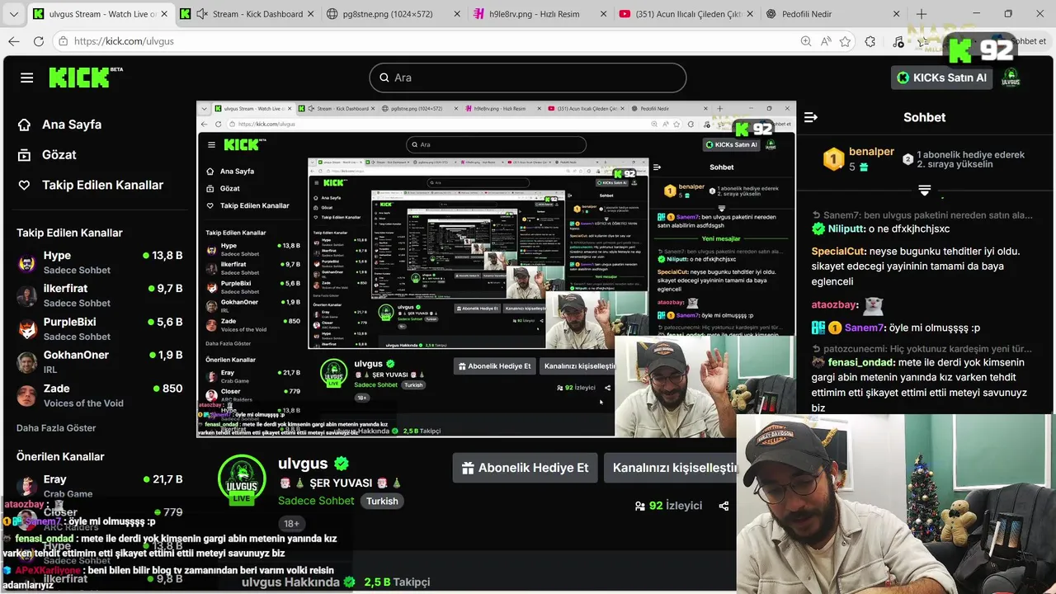Image resolution: width=1056 pixels, height=594 pixels.
Task: Reload the page with the refresh icon
Action: (x=39, y=41)
